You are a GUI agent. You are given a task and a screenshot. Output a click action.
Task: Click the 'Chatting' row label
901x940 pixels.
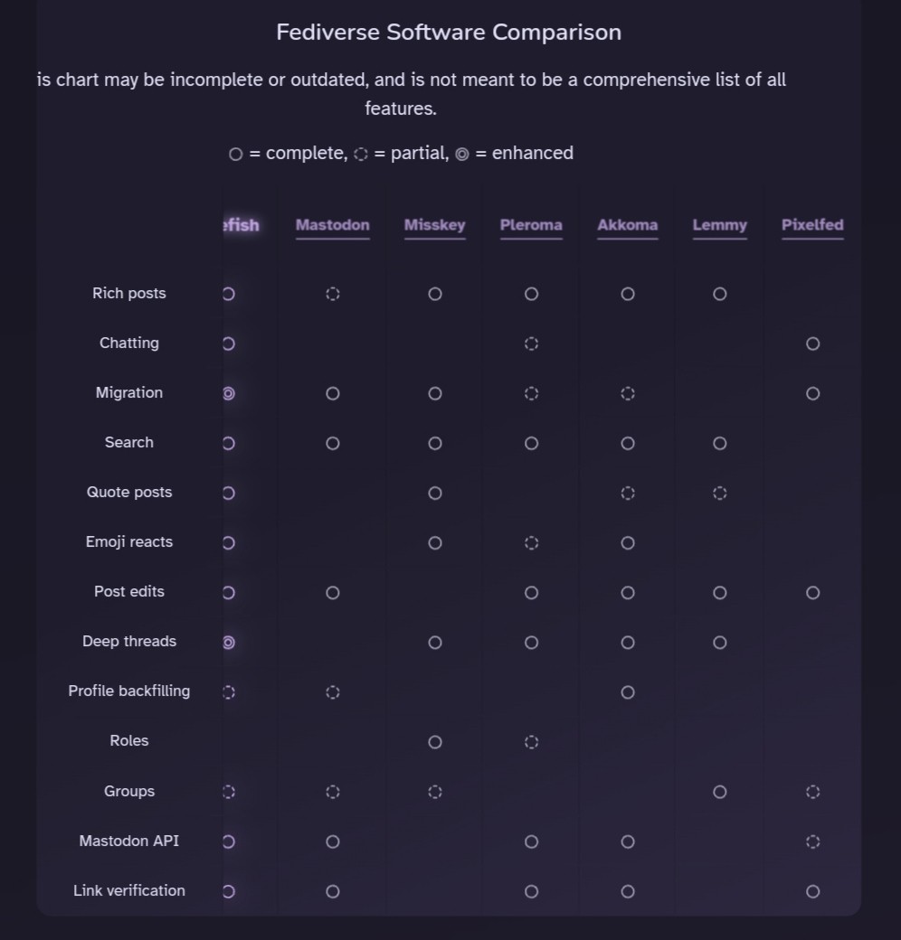click(129, 343)
